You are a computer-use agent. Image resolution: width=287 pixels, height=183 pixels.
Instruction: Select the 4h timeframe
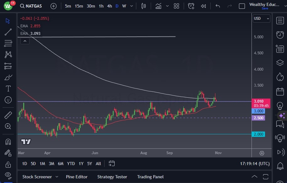tap(109, 6)
